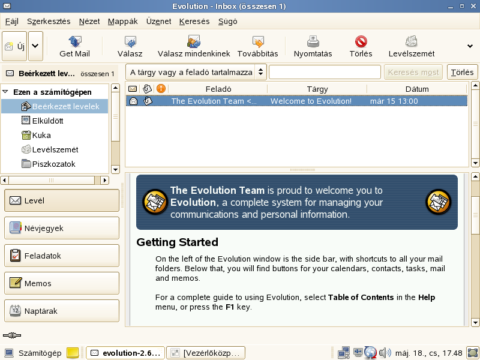480x360 pixels.
Task: Click the Válasz mindenkinek icon
Action: tap(193, 41)
